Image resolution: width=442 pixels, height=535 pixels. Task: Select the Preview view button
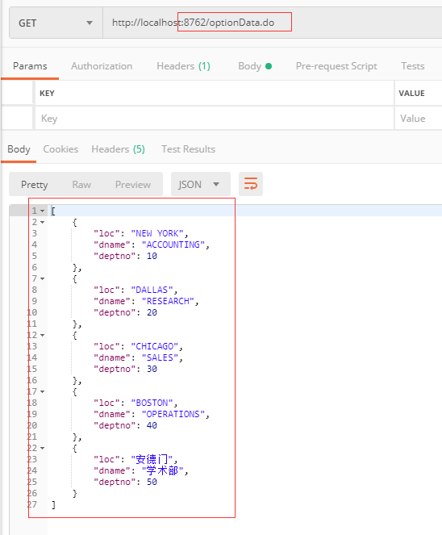pos(132,185)
